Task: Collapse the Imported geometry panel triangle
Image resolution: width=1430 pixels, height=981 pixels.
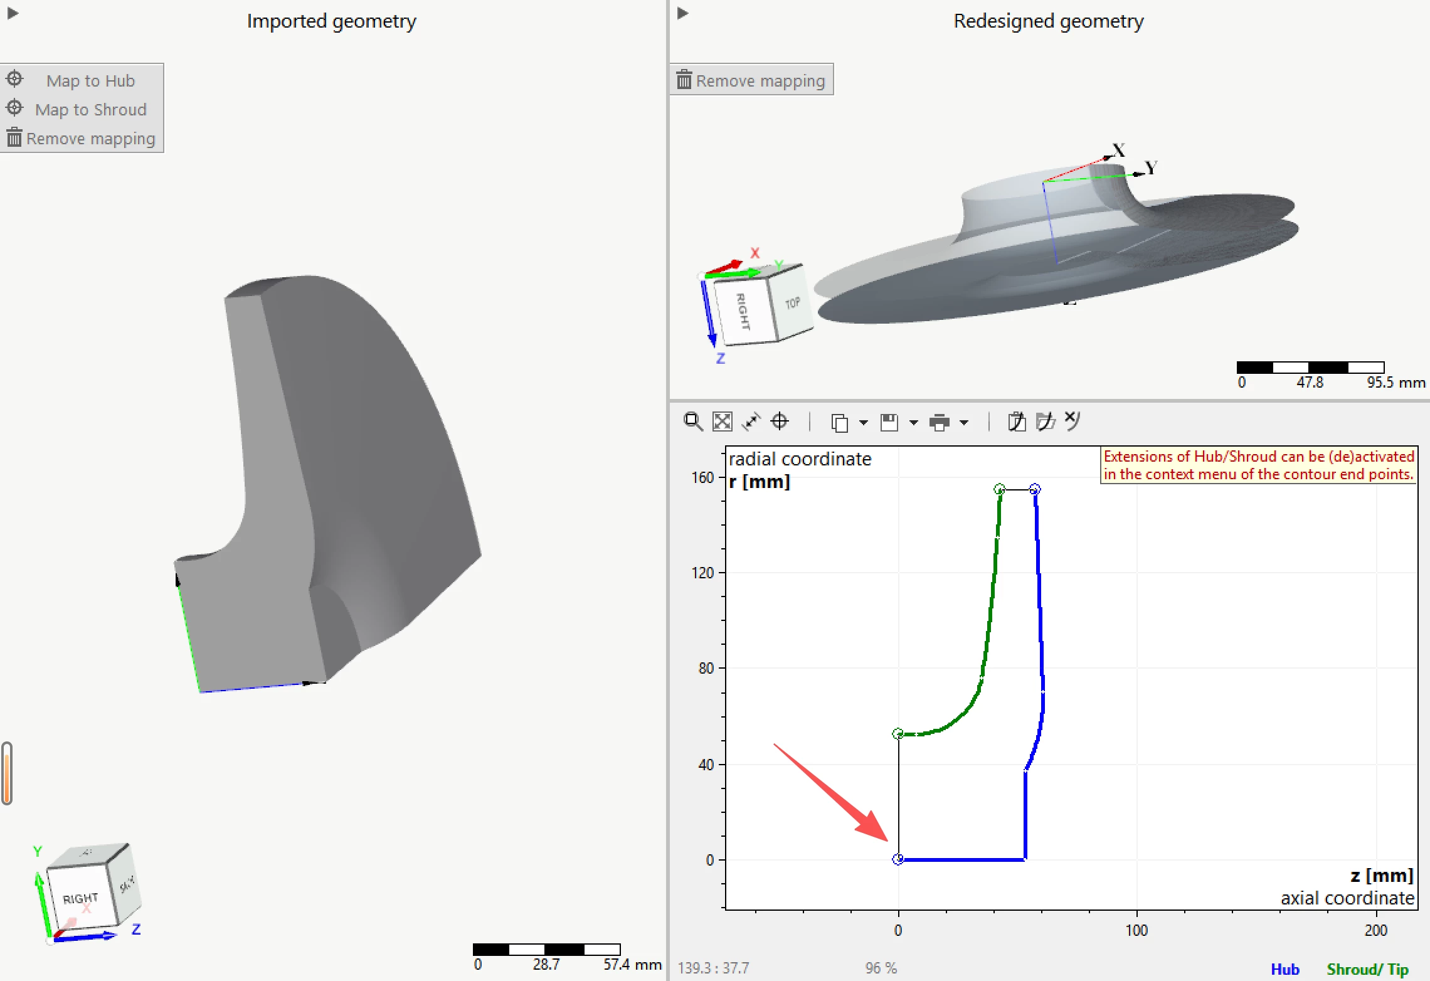Action: (13, 13)
